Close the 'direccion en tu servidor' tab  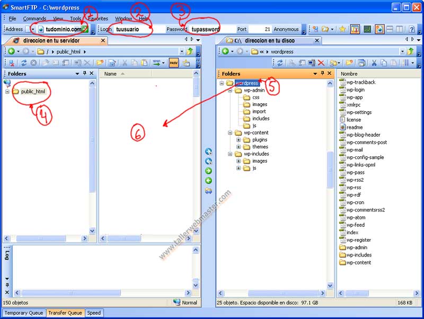click(103, 41)
